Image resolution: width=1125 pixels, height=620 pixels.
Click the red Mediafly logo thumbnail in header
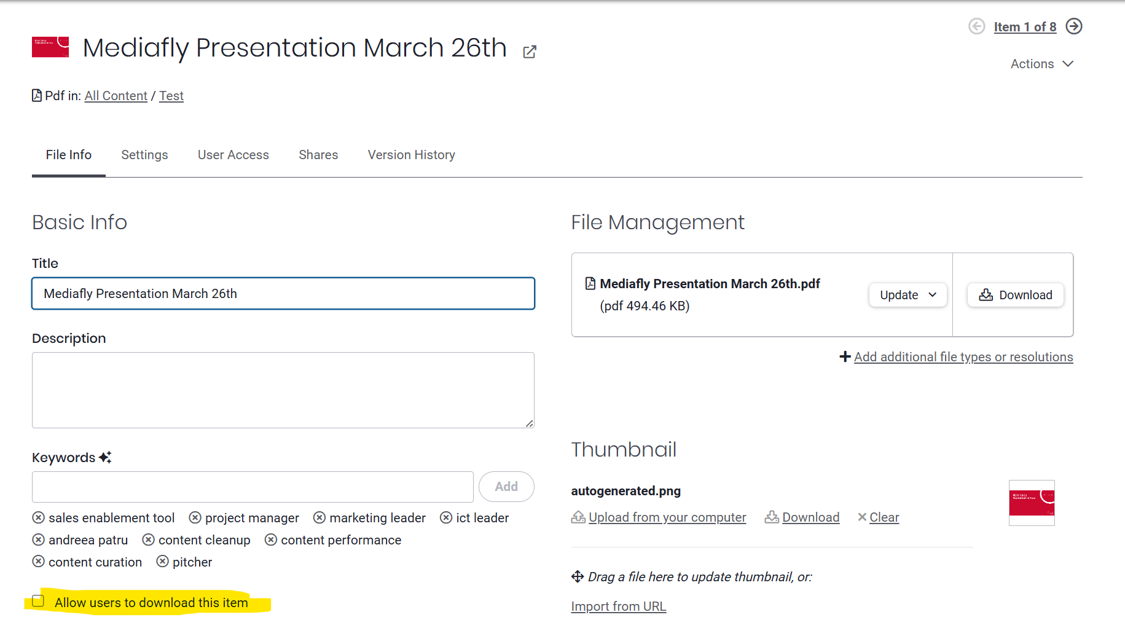click(50, 47)
